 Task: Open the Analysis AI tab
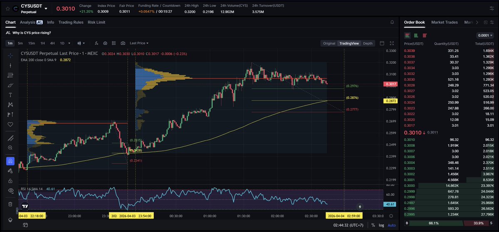pos(31,22)
